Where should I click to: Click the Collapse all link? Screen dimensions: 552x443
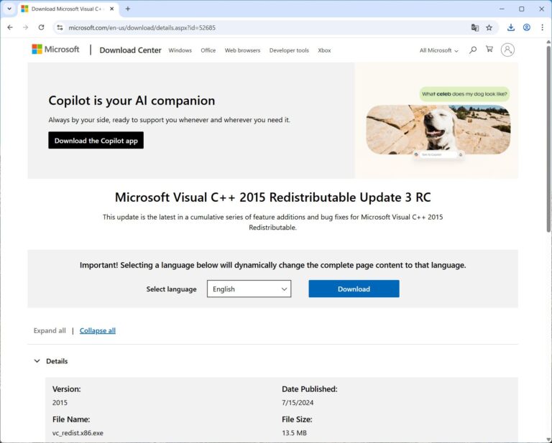coord(98,330)
